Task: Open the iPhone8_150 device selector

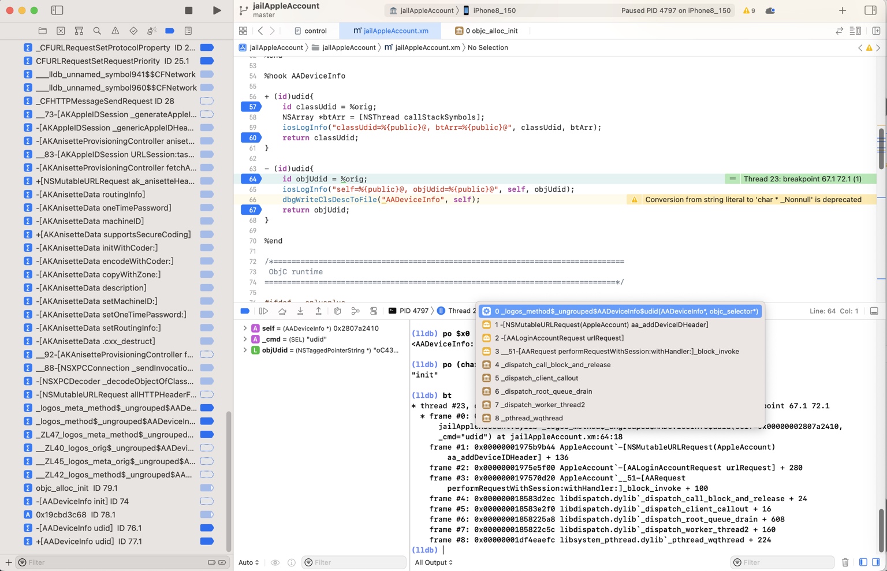Action: click(490, 10)
